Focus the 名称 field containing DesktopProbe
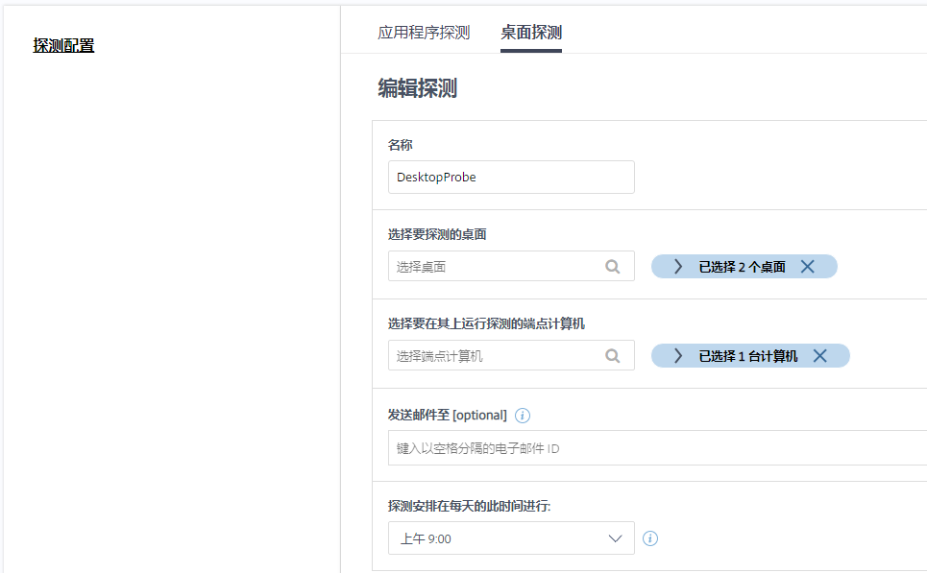Viewport: 927px width, 573px height. point(511,178)
